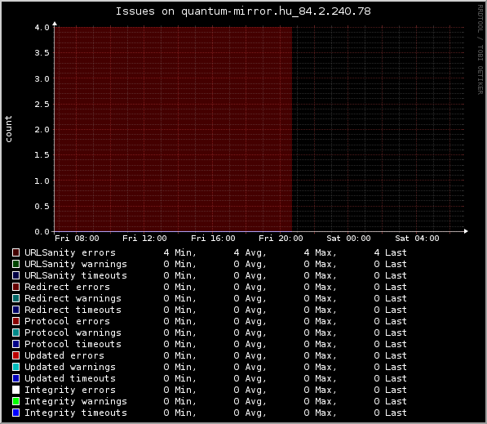Click the URLSanity warnings green swatch
This screenshot has height=424, width=487.
pyautogui.click(x=15, y=264)
